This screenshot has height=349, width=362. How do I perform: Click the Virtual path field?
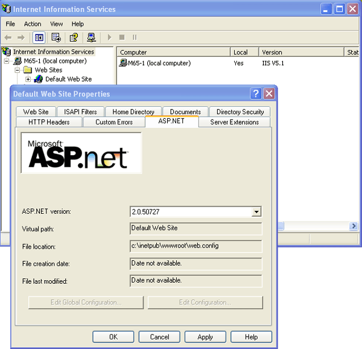click(x=196, y=229)
